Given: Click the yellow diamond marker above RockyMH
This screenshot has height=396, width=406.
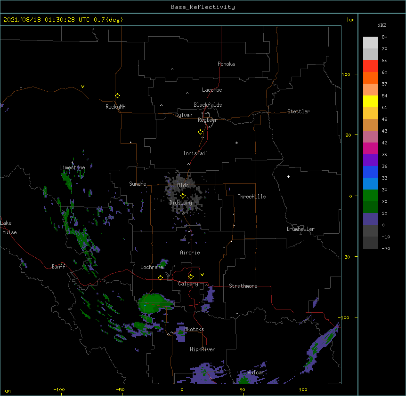Looking at the screenshot, I should tap(117, 95).
